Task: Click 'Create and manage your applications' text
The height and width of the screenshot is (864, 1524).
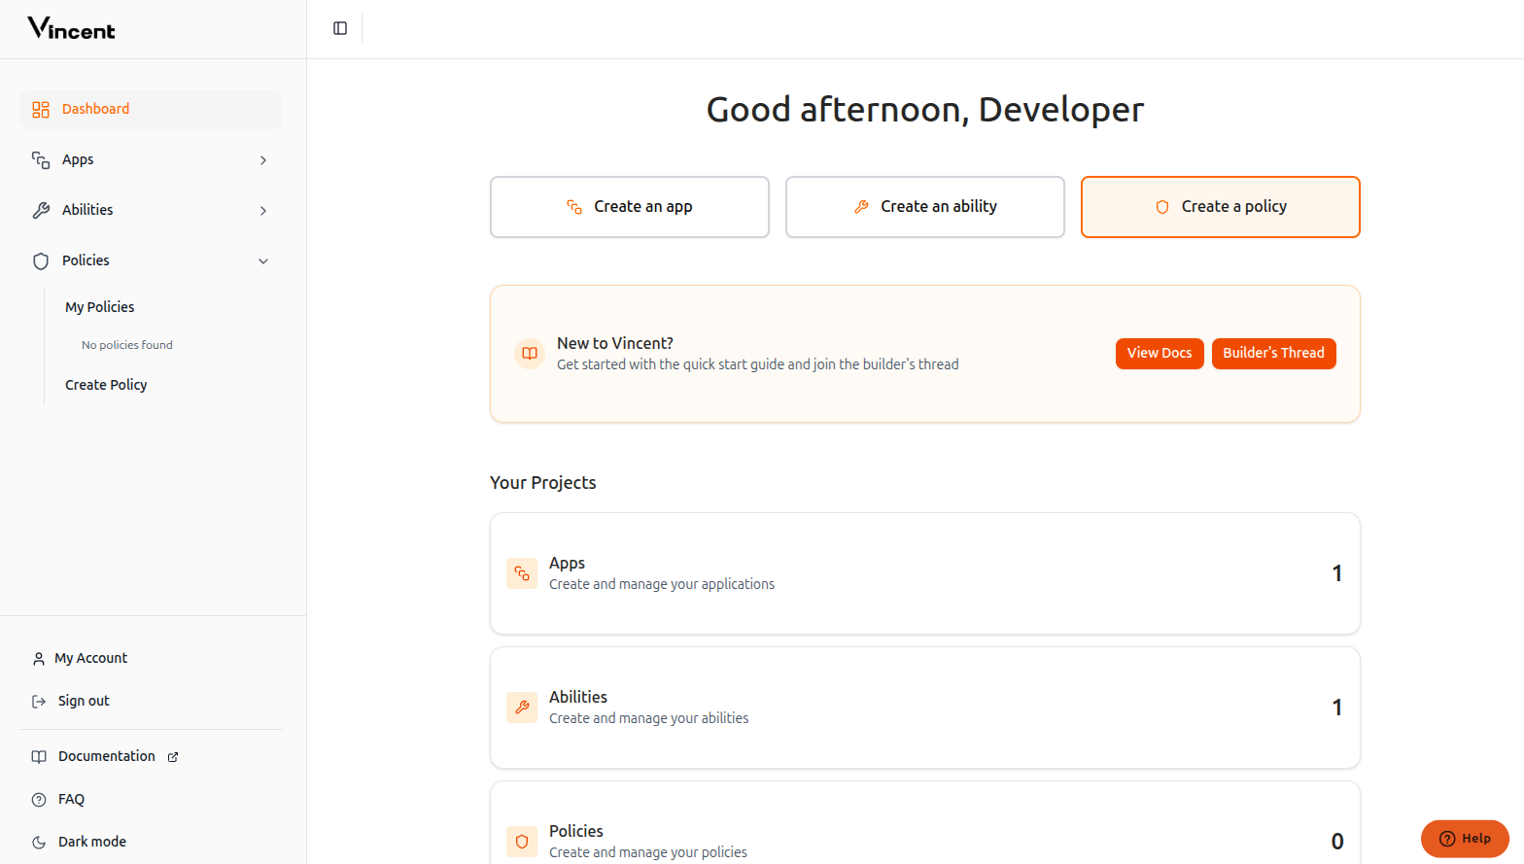Action: (662, 585)
